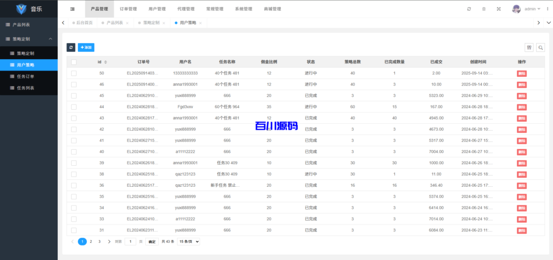
Task: Click the id column sort arrows
Action: [105, 62]
